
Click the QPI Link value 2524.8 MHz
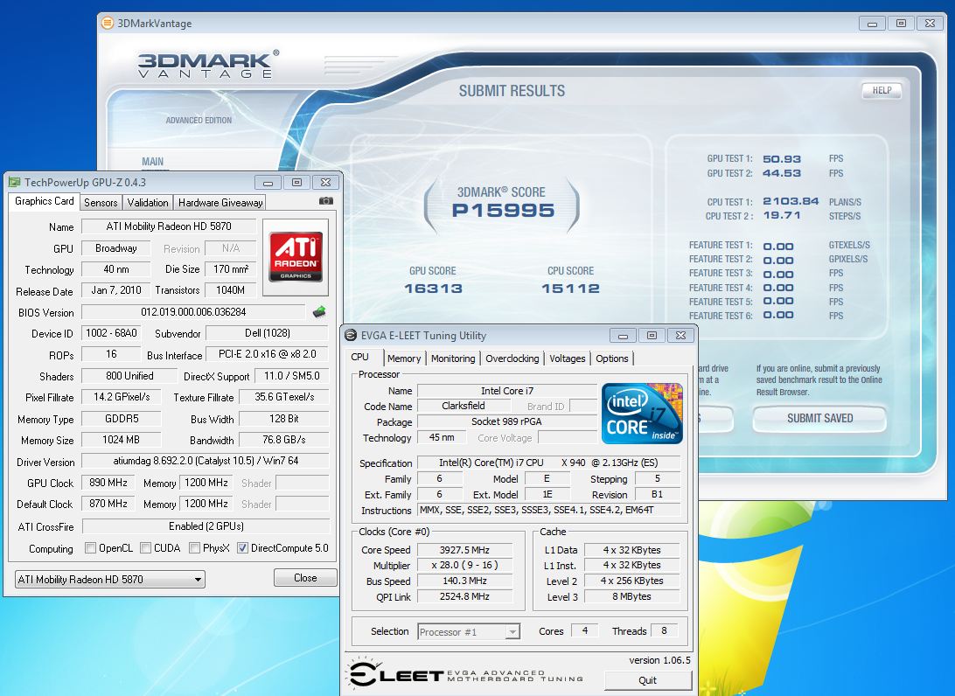tap(464, 596)
